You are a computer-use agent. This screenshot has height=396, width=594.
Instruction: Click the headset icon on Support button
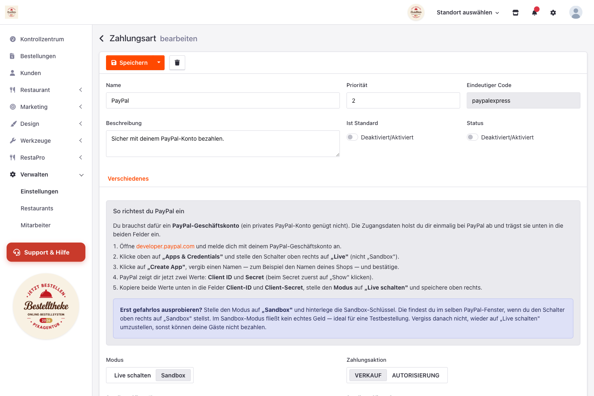tap(17, 252)
